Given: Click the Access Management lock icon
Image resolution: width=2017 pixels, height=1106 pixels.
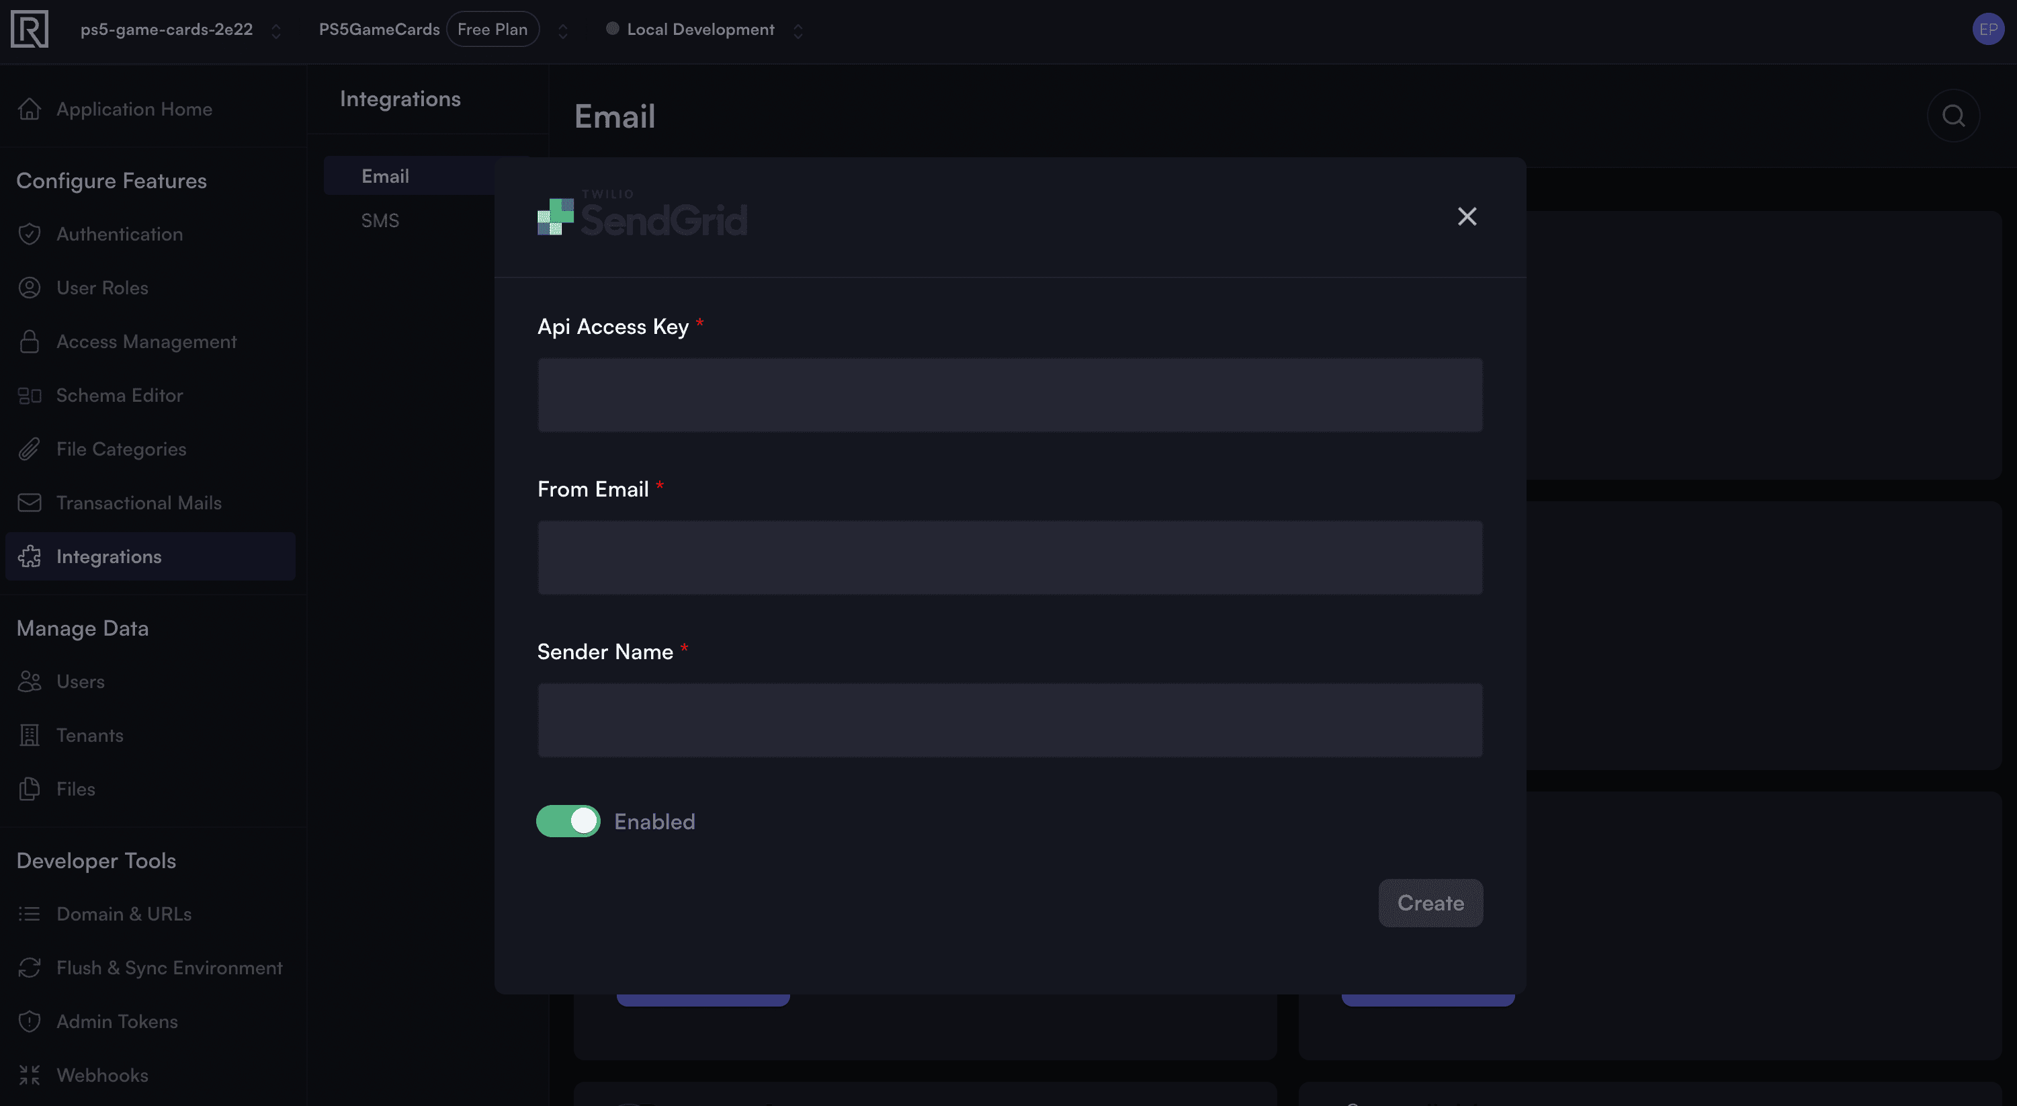Looking at the screenshot, I should [30, 341].
